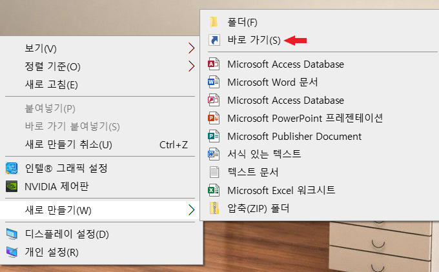Click the 텍스트 문서 blank page icon
The height and width of the screenshot is (272, 439).
(214, 172)
